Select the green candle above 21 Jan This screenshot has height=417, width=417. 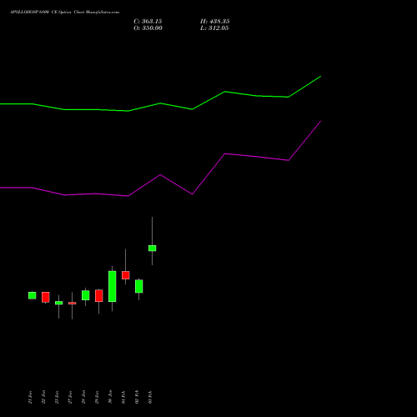coord(33,295)
